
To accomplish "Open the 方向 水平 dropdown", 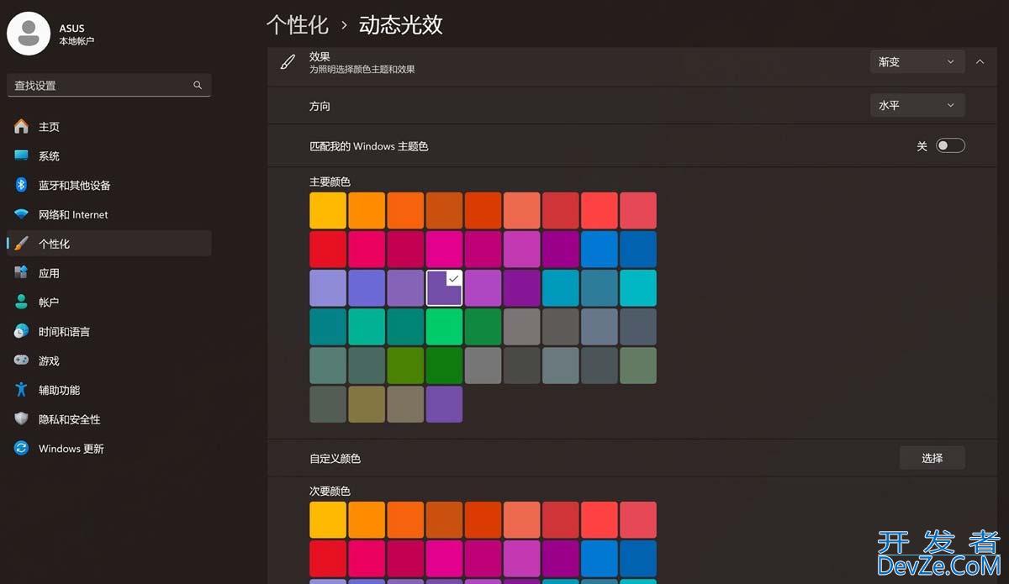I will [917, 105].
